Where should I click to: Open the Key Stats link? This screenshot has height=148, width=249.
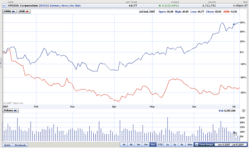tap(75, 6)
